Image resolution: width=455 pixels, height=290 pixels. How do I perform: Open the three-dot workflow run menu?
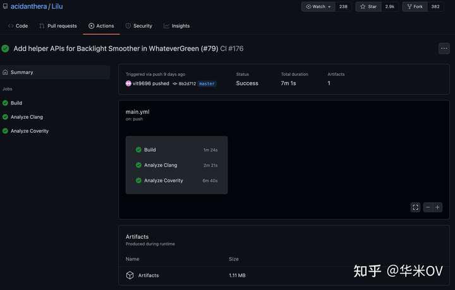[x=444, y=49]
